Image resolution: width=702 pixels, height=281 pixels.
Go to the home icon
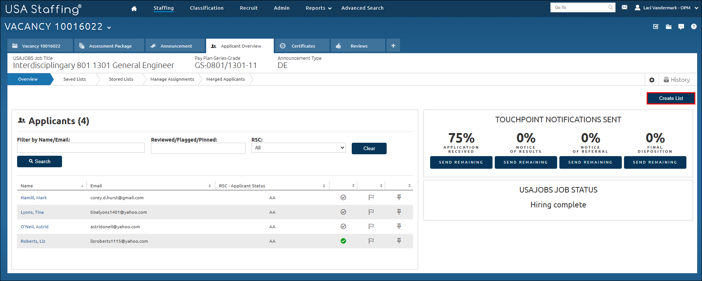tap(134, 9)
